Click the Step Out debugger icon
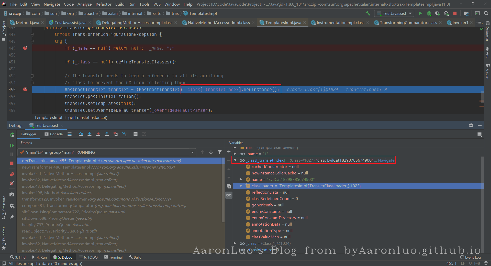 click(x=107, y=134)
